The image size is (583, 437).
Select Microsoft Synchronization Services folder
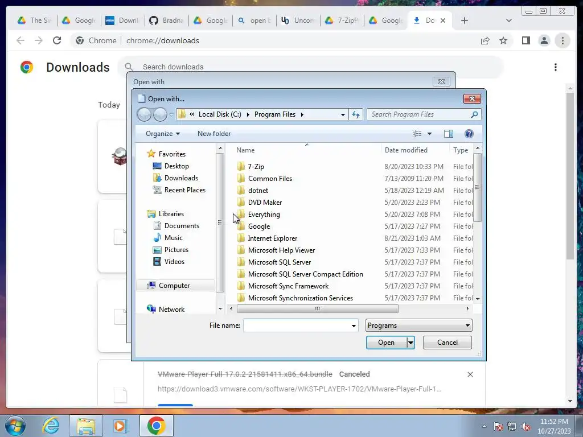point(301,298)
